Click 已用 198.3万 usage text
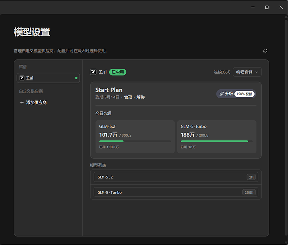 [x=109, y=147]
